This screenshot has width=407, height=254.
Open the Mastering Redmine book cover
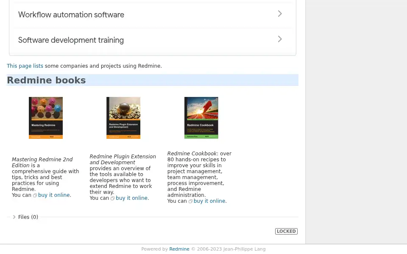(46, 118)
